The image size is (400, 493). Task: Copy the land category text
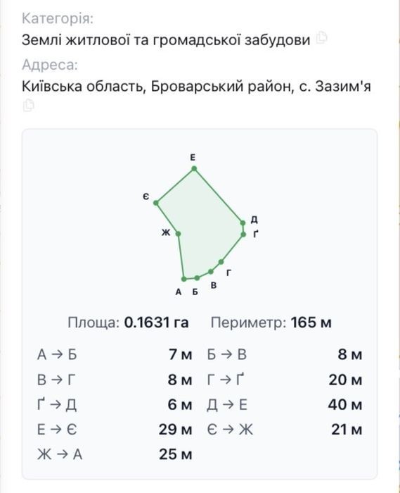(x=321, y=38)
